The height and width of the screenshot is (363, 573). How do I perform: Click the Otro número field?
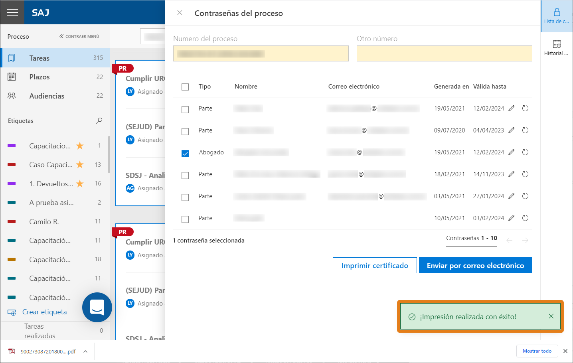[x=445, y=53]
